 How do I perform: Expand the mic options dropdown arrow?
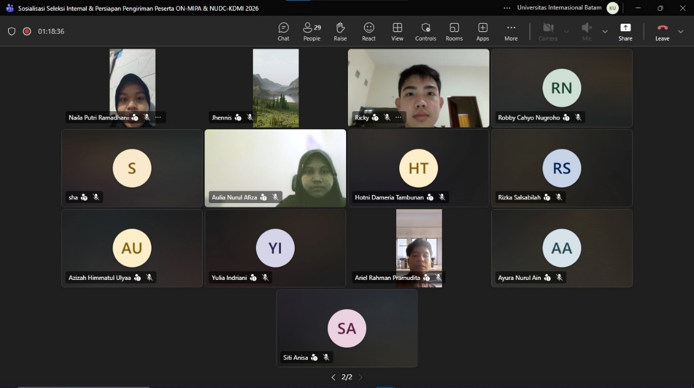click(x=605, y=31)
